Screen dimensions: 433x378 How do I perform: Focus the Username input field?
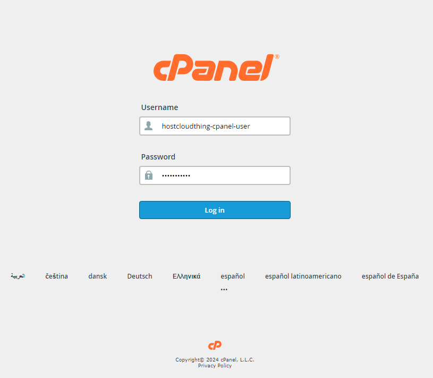215,126
